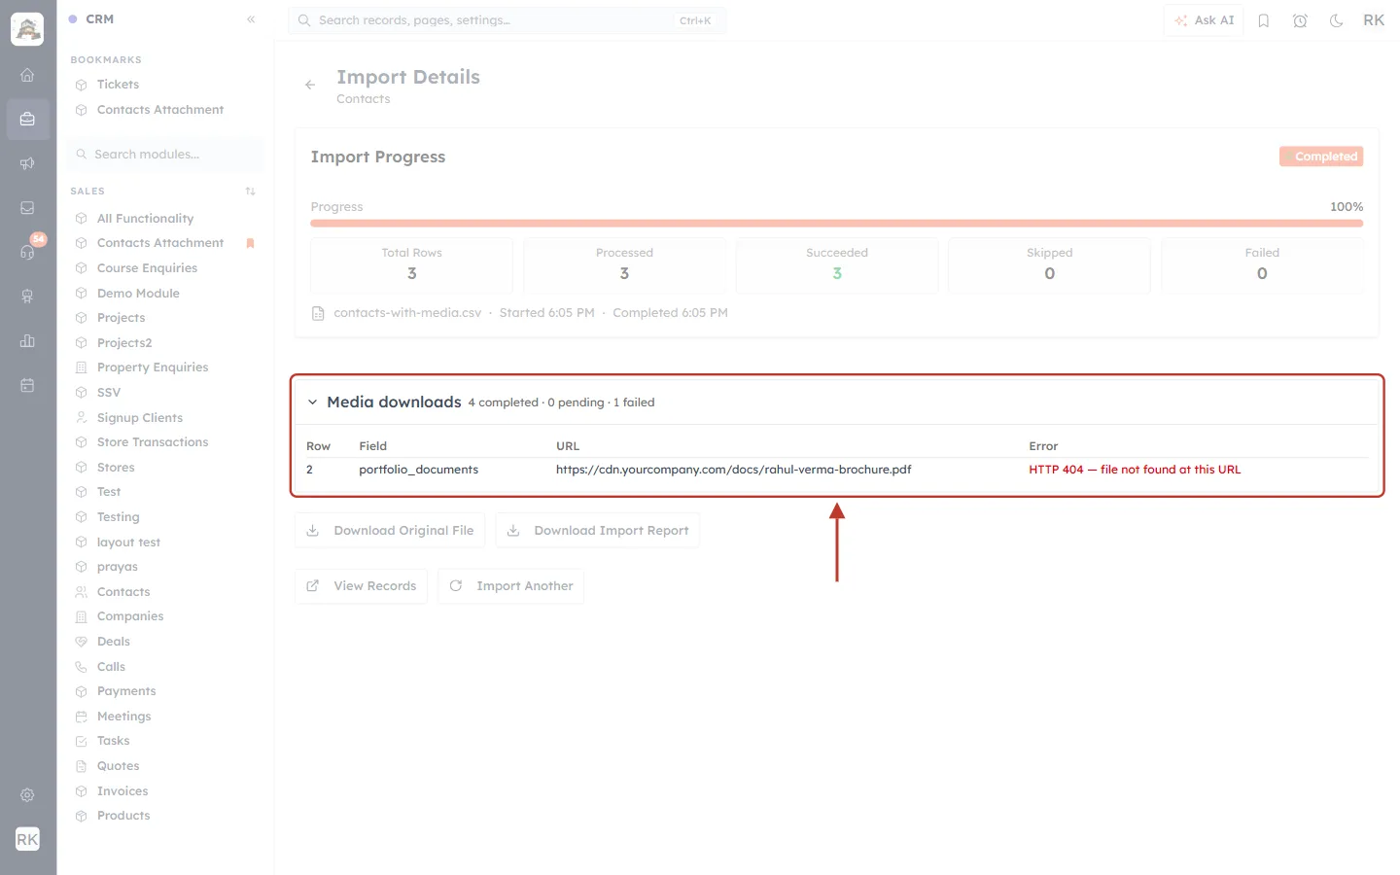Click Ask AI button
The width and height of the screenshot is (1400, 875).
point(1204,20)
